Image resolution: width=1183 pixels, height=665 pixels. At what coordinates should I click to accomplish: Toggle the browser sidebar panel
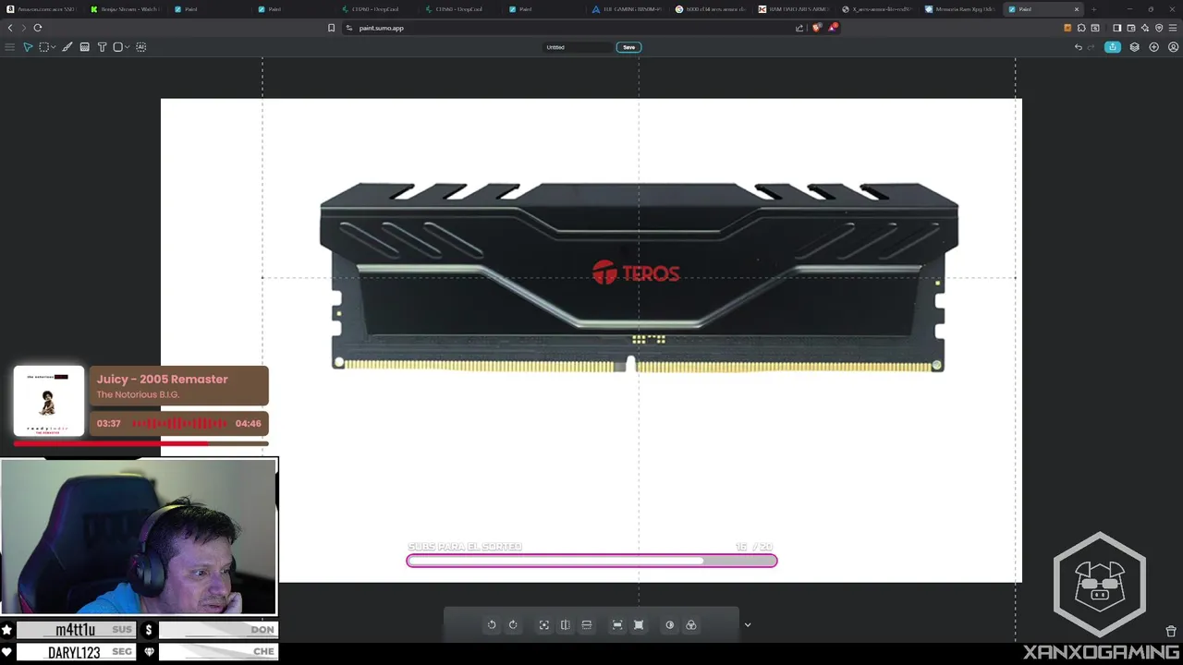[1116, 28]
